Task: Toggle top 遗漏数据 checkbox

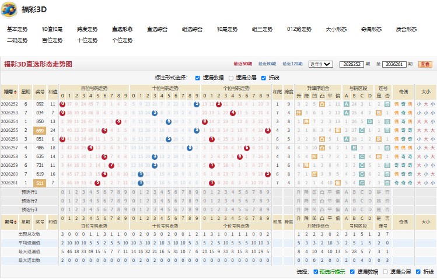Action: click(198, 78)
